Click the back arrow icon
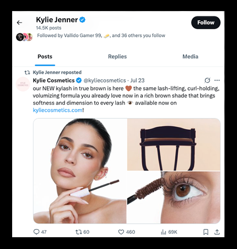Viewport: 237px width, 249px height. tap(20, 22)
